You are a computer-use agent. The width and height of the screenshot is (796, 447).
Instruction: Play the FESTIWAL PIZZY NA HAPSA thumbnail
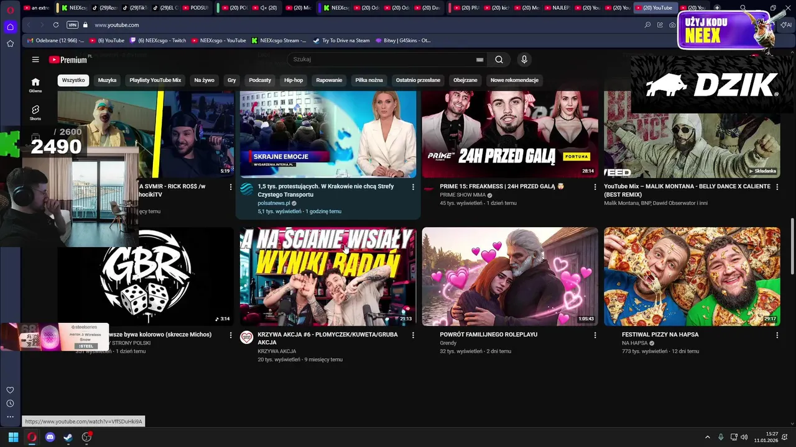click(x=692, y=276)
